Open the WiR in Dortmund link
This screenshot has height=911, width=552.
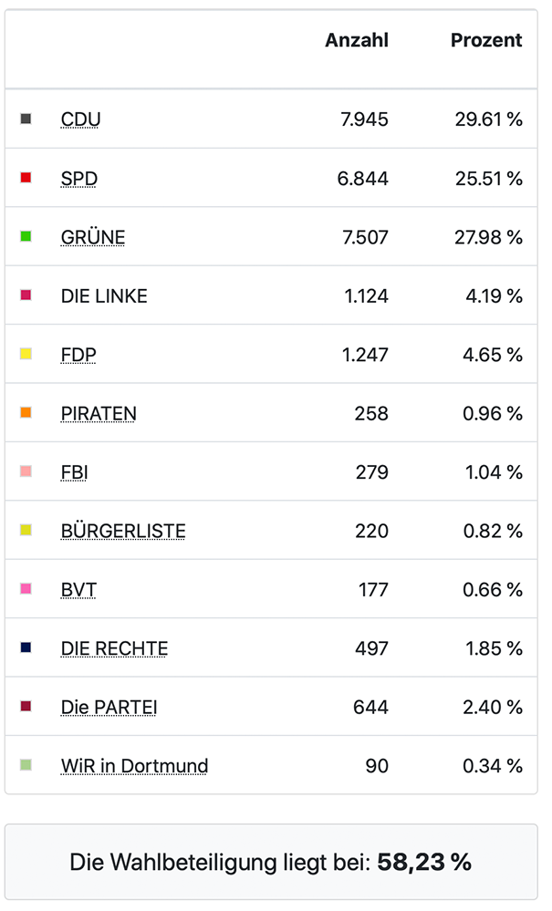coord(134,766)
